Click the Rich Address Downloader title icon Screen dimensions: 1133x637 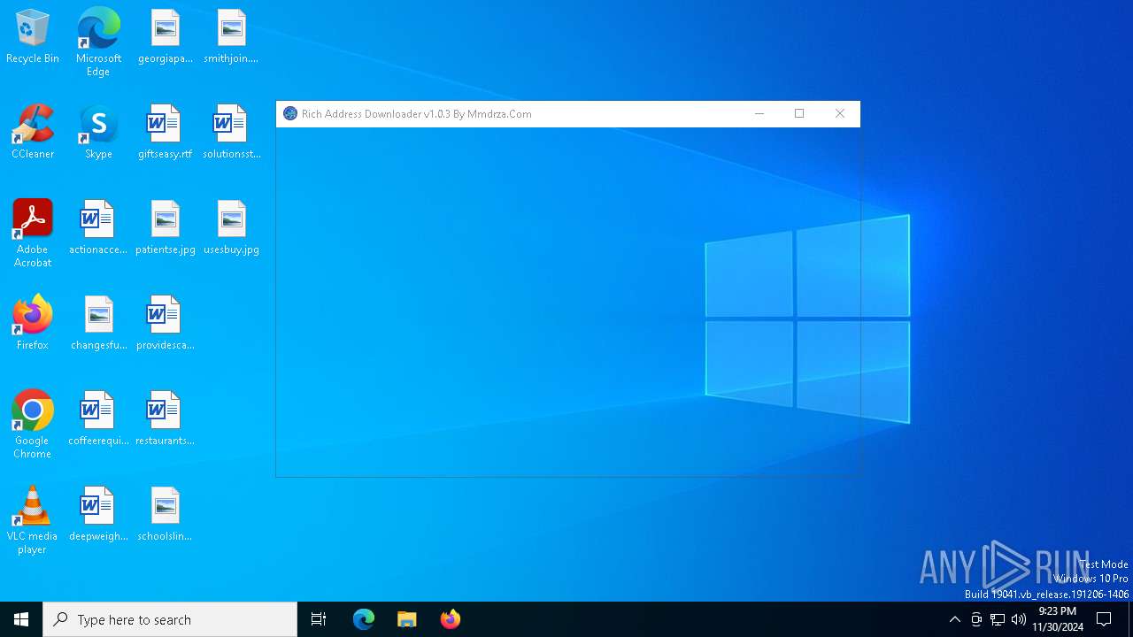[x=289, y=113]
